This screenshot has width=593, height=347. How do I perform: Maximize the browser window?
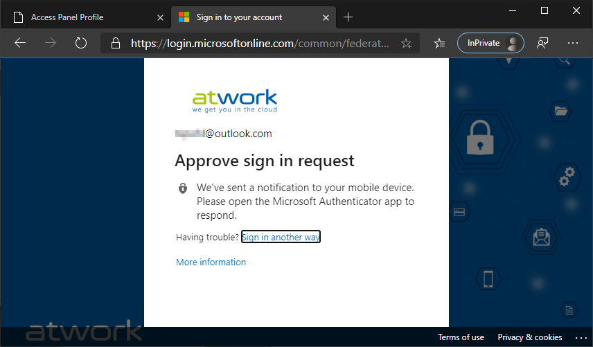click(545, 10)
